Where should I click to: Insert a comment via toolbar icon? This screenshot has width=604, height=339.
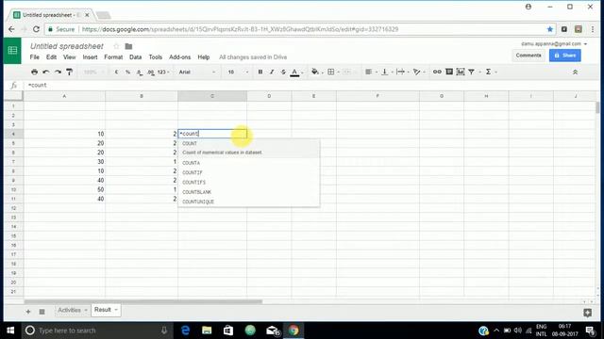(x=449, y=72)
